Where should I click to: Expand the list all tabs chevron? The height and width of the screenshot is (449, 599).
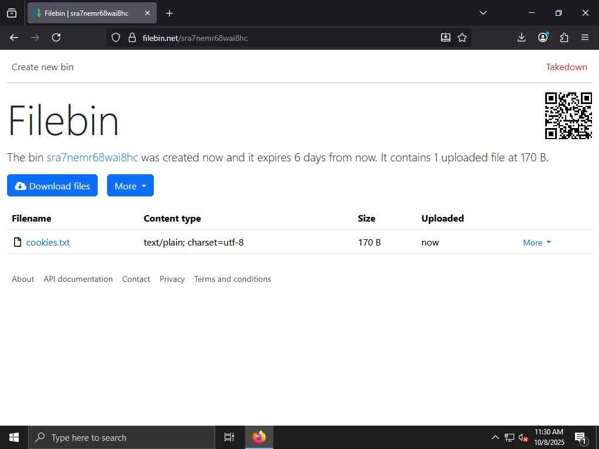click(483, 13)
